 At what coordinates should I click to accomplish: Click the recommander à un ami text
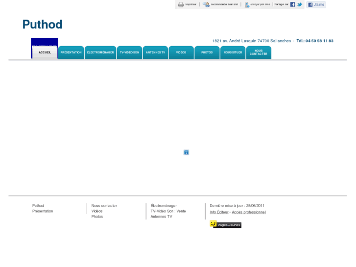224,4
